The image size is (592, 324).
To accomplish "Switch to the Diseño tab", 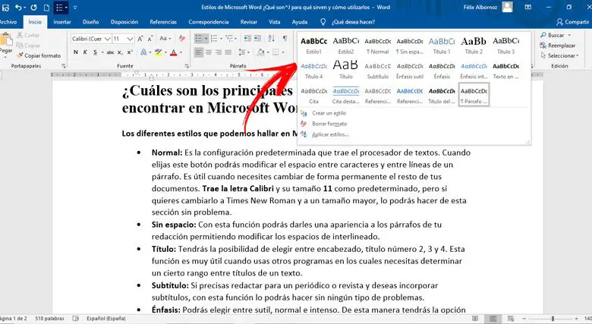I will [x=90, y=22].
